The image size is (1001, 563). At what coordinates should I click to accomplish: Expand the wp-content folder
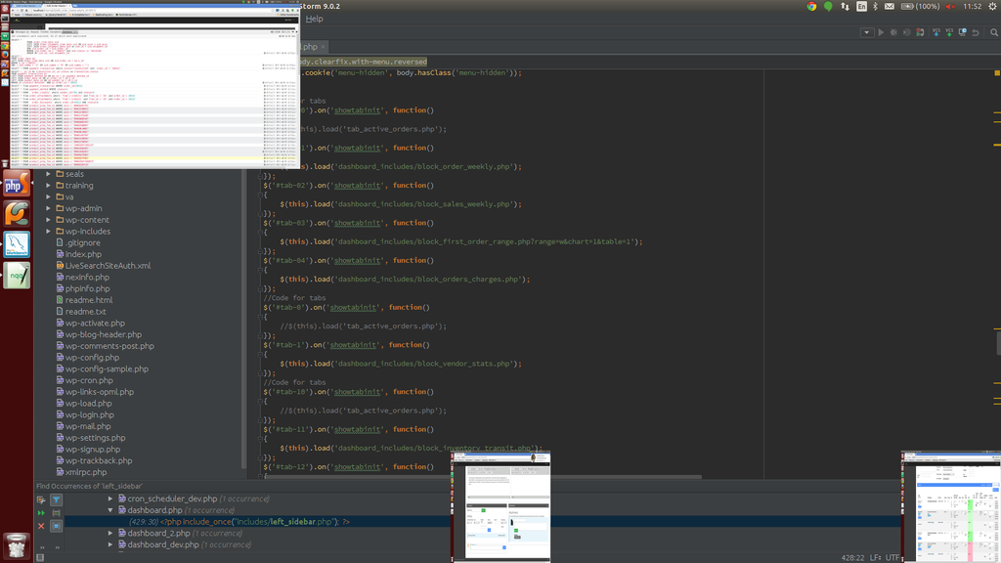click(x=49, y=220)
